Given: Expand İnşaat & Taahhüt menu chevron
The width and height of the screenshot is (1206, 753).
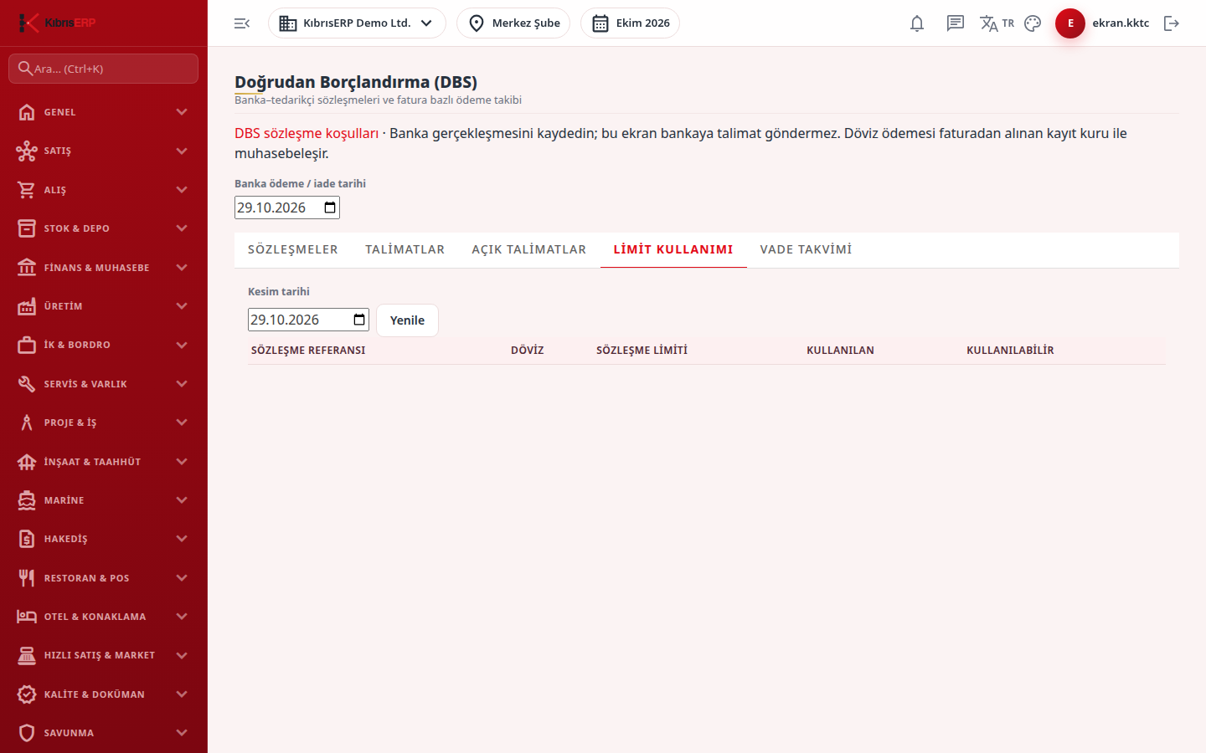Looking at the screenshot, I should point(182,462).
